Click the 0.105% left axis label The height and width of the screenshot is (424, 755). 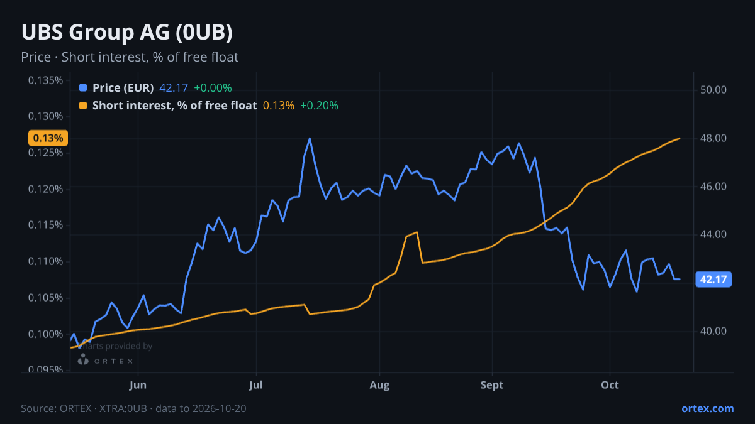pos(45,298)
